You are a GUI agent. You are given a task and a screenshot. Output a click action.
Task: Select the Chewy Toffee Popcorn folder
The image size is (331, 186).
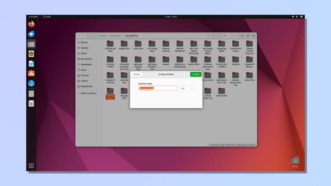coord(249,47)
